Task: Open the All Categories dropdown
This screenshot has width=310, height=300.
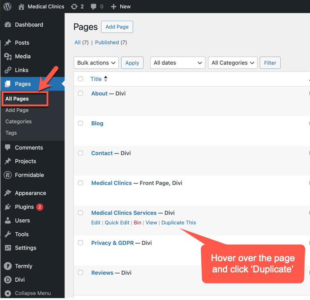Action: 232,63
